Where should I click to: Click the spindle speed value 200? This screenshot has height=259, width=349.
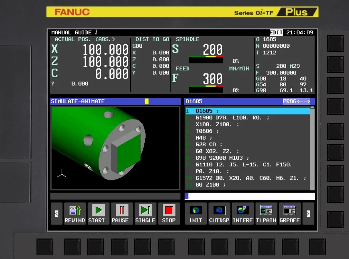click(x=212, y=49)
